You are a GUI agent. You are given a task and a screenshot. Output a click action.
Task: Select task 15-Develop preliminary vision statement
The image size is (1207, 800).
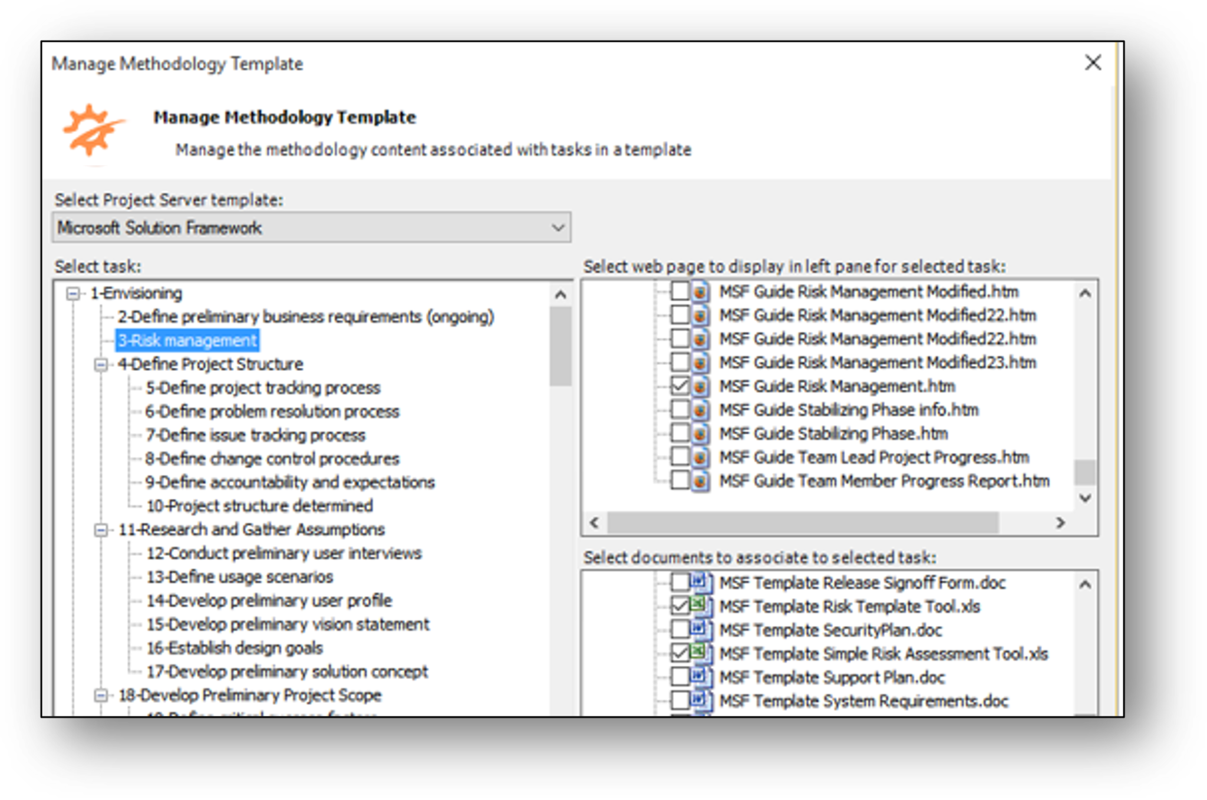click(x=288, y=624)
